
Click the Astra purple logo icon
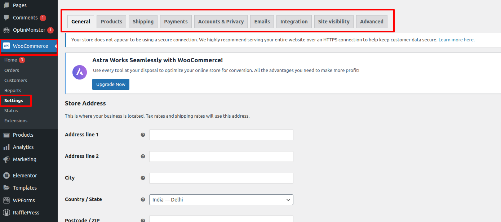coord(80,72)
